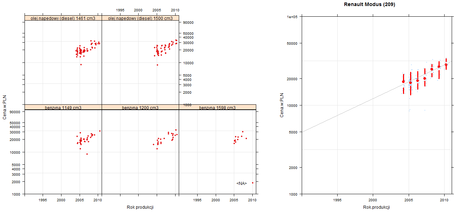Image resolution: width=462 pixels, height=213 pixels.
Task: Select the Rok produkcji axis label under the panel grid
Action: [140, 207]
